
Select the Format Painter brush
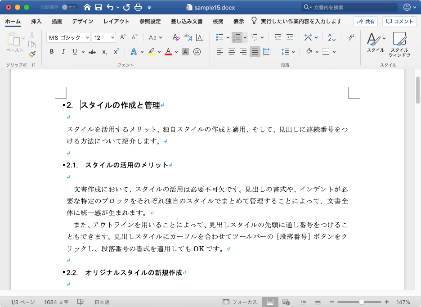(32, 54)
